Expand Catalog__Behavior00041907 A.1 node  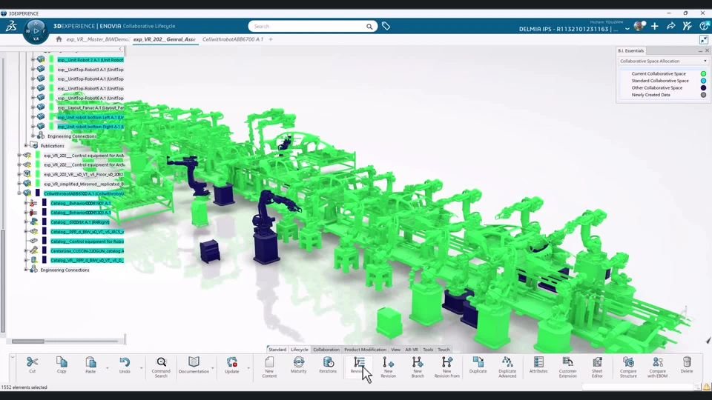26,203
